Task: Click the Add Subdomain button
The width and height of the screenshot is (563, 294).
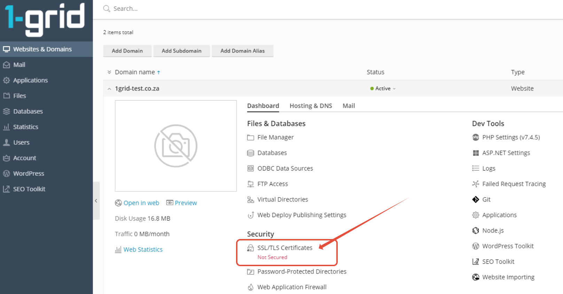Action: click(x=181, y=51)
